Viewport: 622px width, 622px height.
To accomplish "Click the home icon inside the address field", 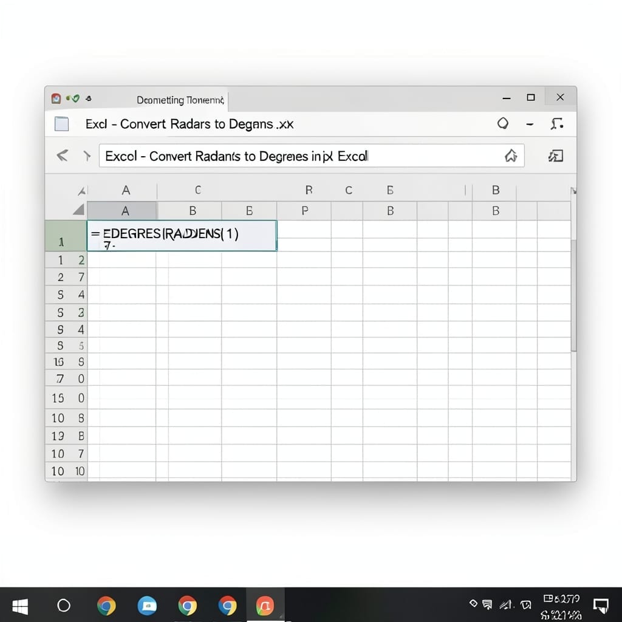I will [511, 155].
